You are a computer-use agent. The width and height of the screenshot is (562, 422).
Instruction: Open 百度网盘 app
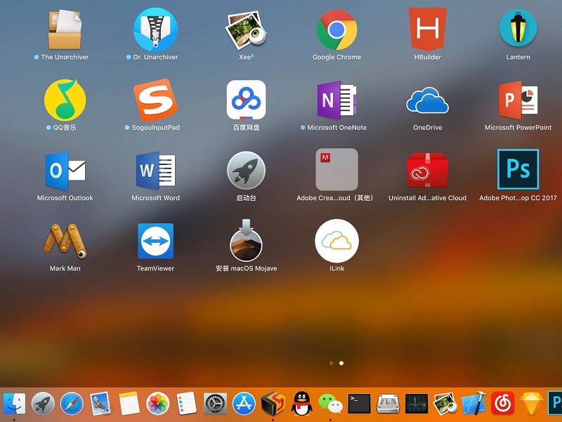[246, 100]
